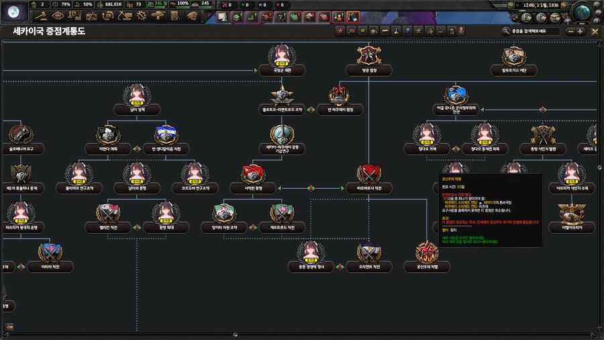This screenshot has height=340, width=604.
Task: Select the 마리타 작전 focus icon
Action: [50, 253]
